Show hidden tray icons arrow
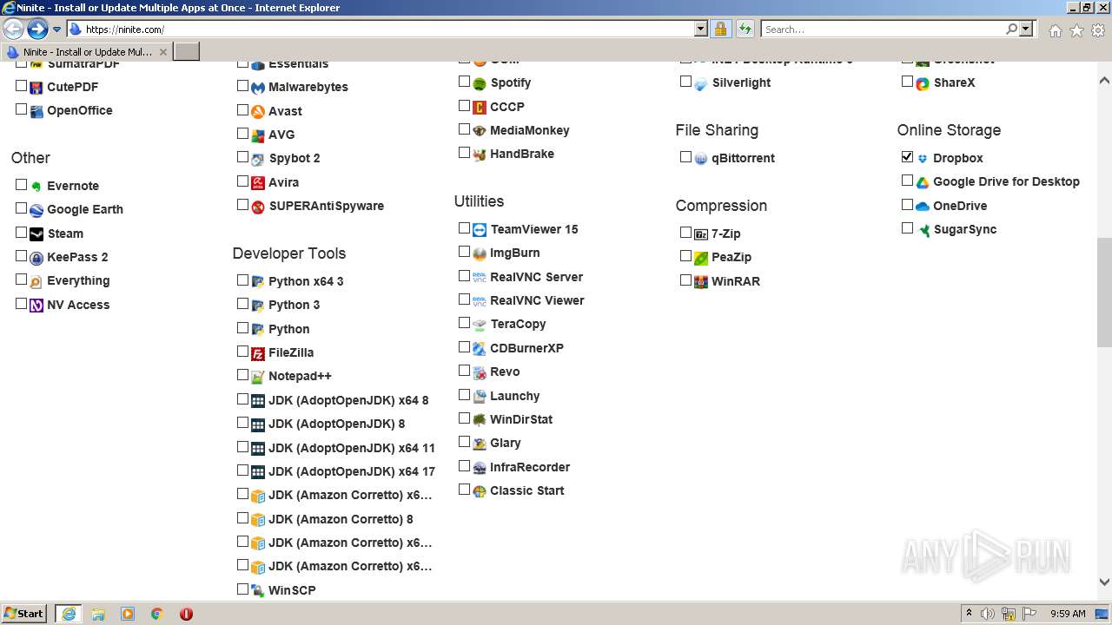Screen dimensions: 1112x625 click(969, 614)
